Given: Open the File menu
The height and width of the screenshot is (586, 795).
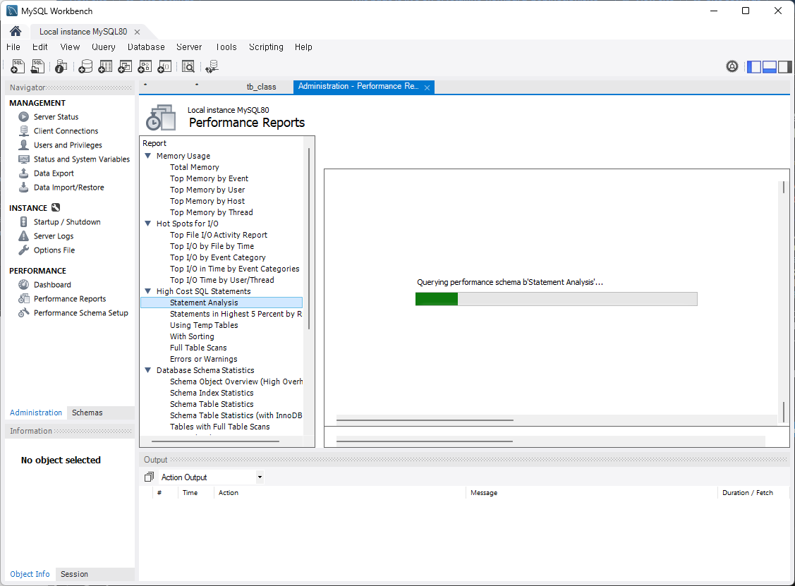Looking at the screenshot, I should point(13,47).
